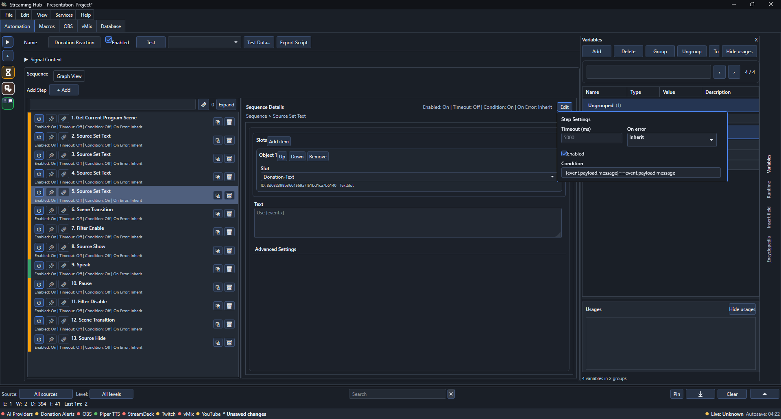Screen dimensions: 781x419
Task: Open the Help menu
Action: tap(86, 15)
